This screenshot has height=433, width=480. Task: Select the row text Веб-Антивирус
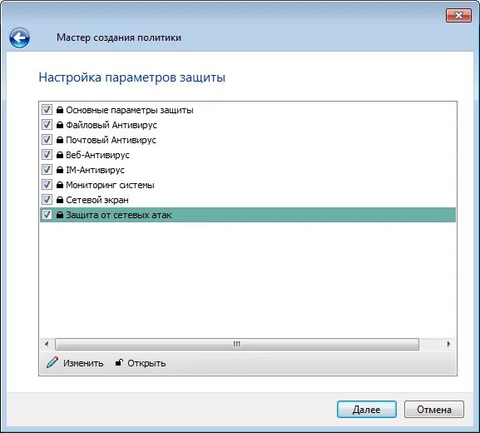97,155
